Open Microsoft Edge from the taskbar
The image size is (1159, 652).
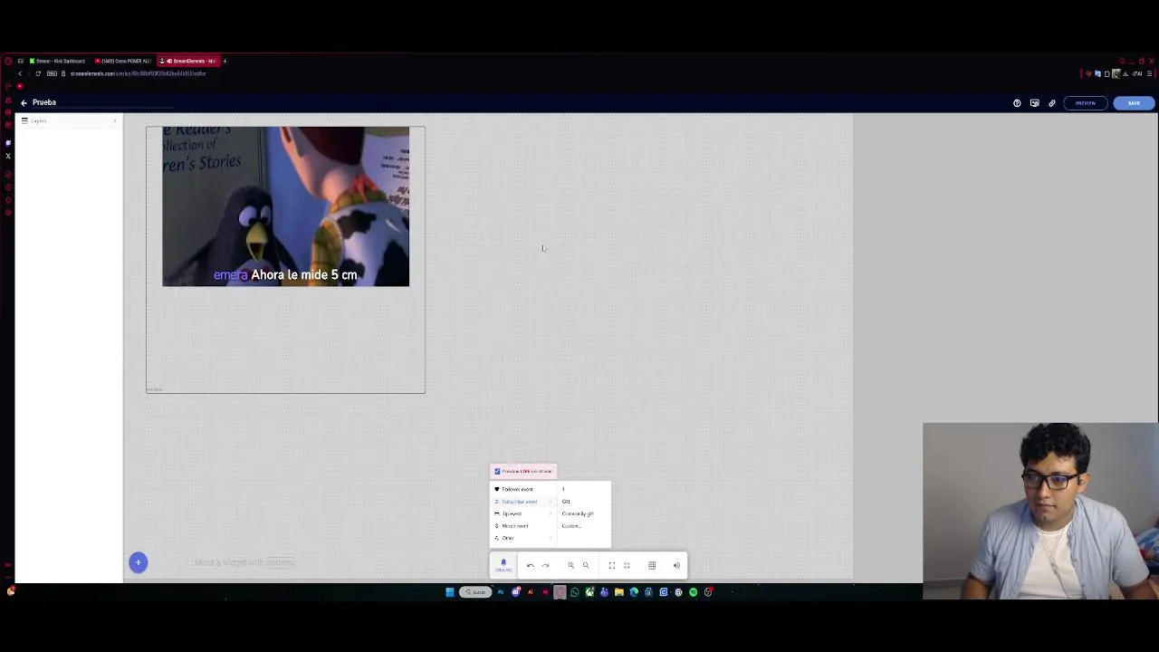click(634, 592)
